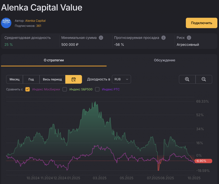Click the red -6.90% value marker
The image size is (219, 184).
pyautogui.click(x=203, y=161)
